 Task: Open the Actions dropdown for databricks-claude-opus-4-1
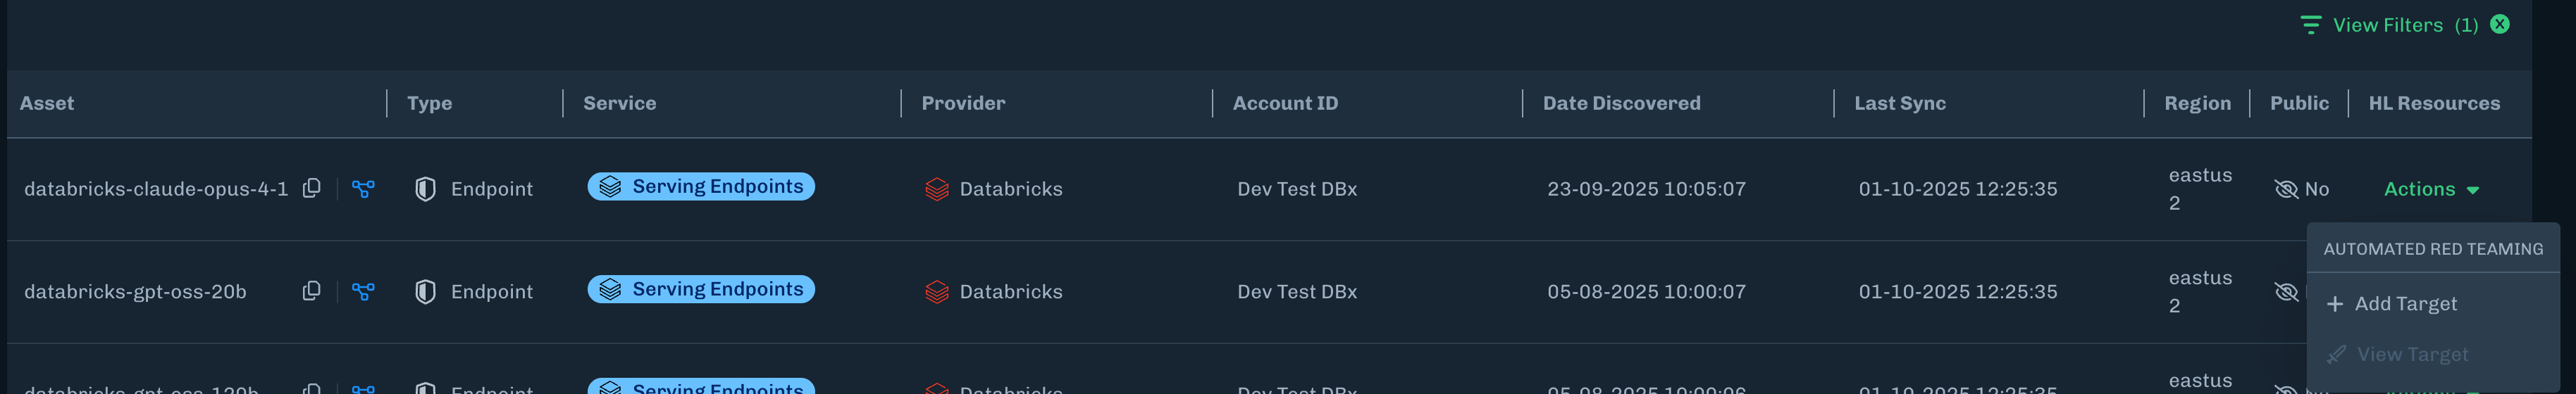(2430, 189)
